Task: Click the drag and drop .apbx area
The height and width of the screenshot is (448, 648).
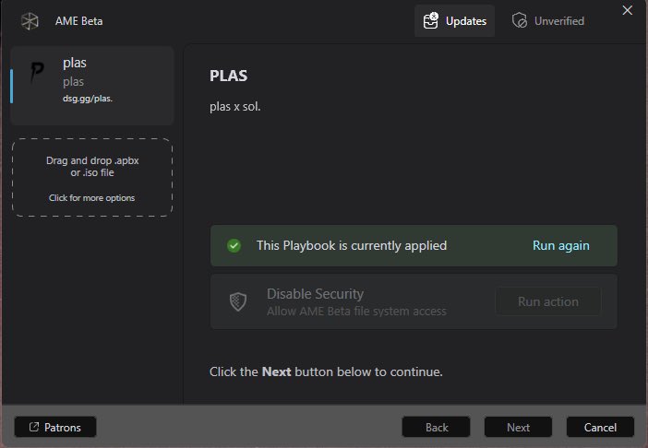Action: point(92,177)
